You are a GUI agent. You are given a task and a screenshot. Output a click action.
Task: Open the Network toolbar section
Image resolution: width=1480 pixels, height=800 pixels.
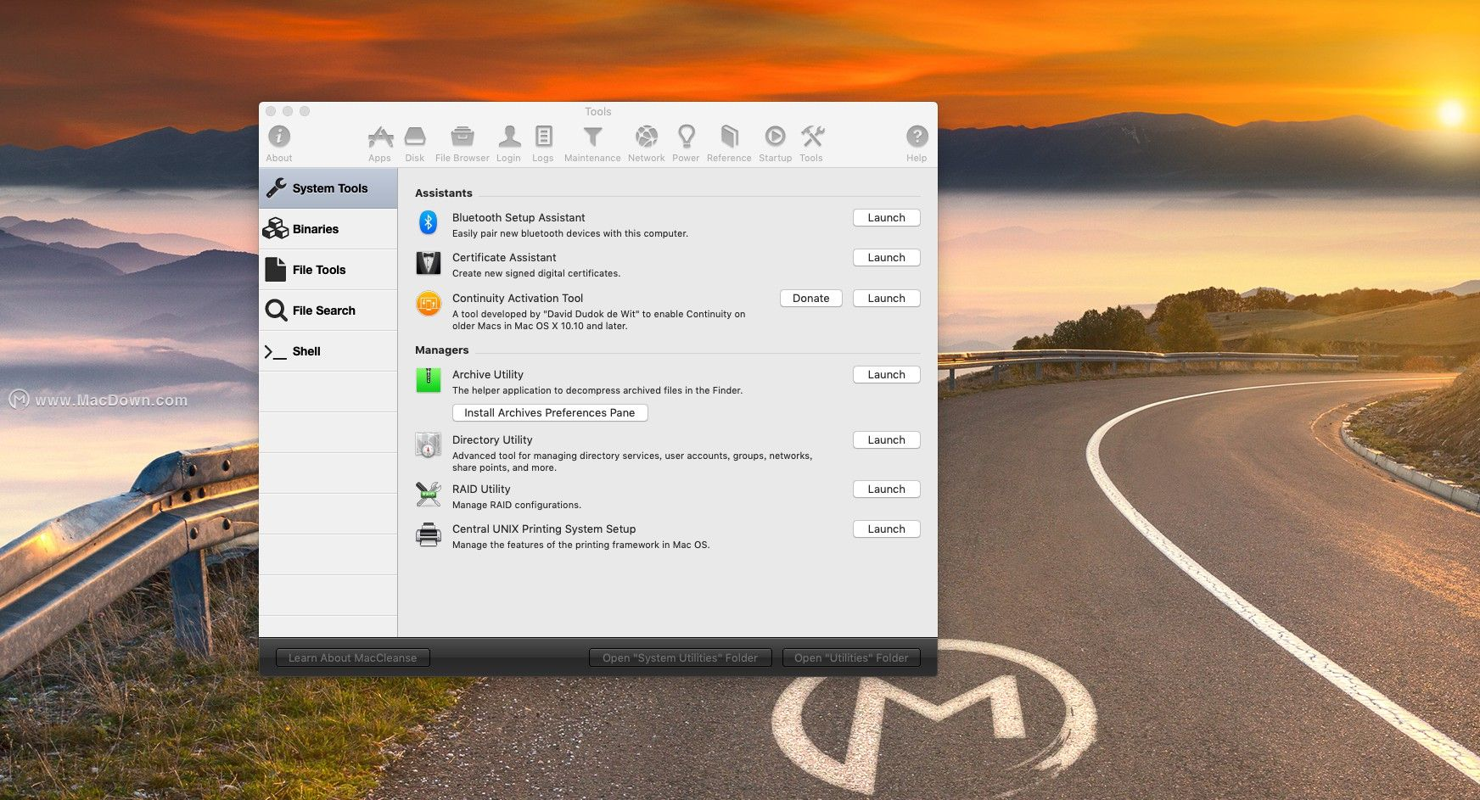coord(647,143)
